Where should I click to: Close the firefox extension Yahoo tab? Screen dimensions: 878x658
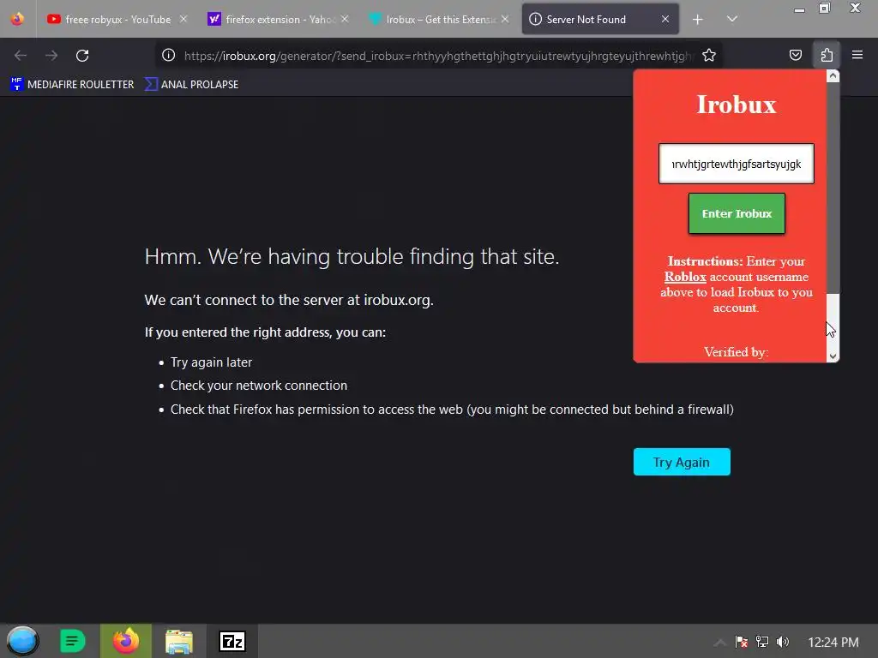(x=345, y=19)
